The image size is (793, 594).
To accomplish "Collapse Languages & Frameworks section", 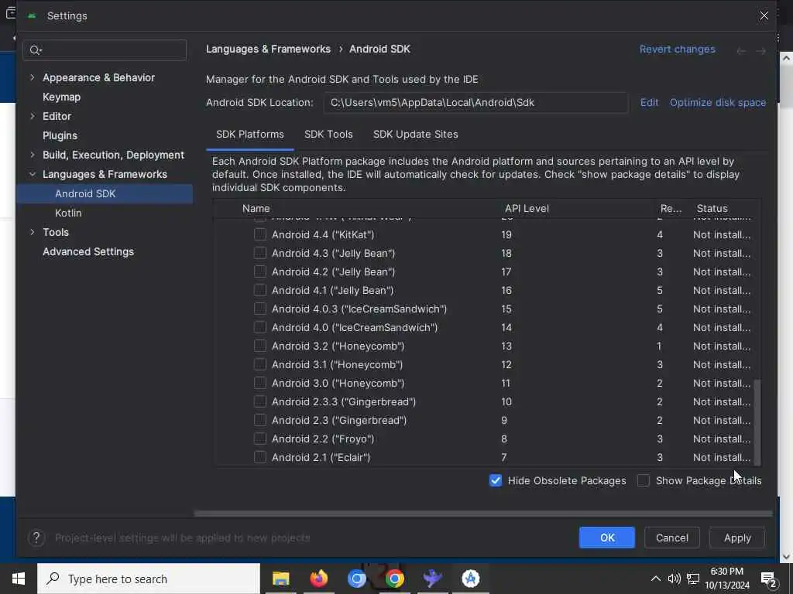I will [x=33, y=174].
